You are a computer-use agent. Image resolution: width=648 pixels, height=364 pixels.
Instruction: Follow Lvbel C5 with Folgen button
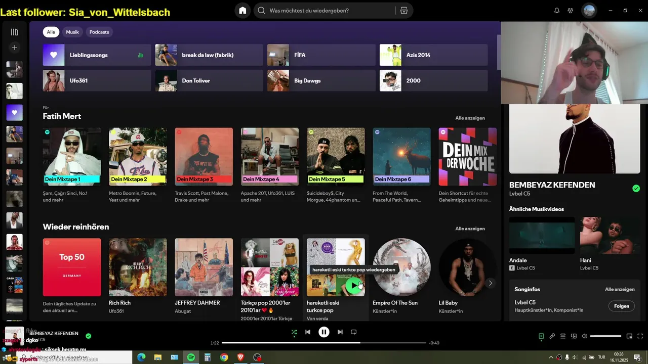click(621, 306)
